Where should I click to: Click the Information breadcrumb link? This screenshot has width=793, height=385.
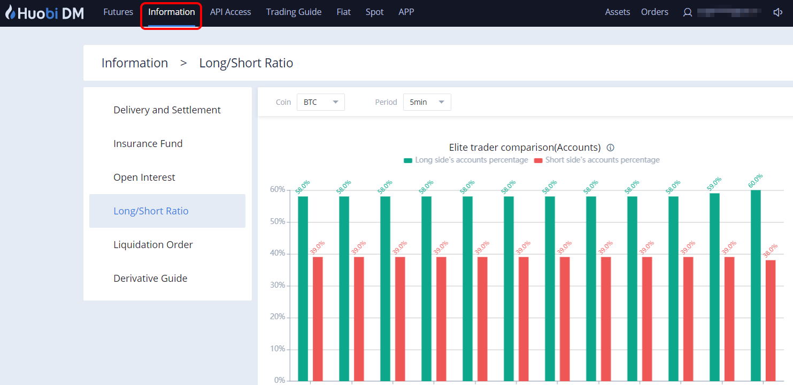tap(135, 63)
